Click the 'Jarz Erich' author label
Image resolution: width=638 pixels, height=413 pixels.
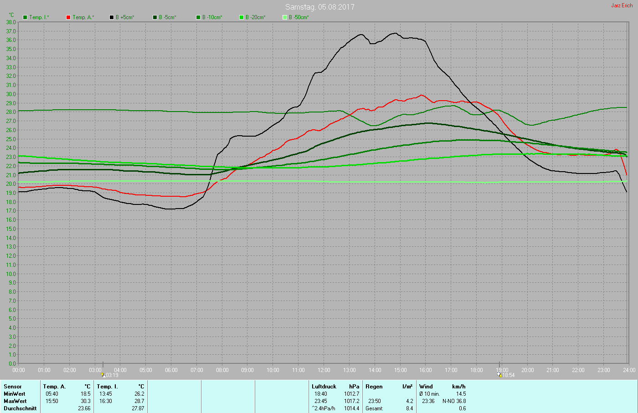pyautogui.click(x=622, y=5)
